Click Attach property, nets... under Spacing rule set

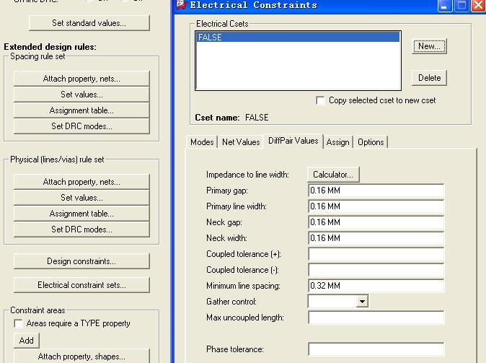pos(81,79)
